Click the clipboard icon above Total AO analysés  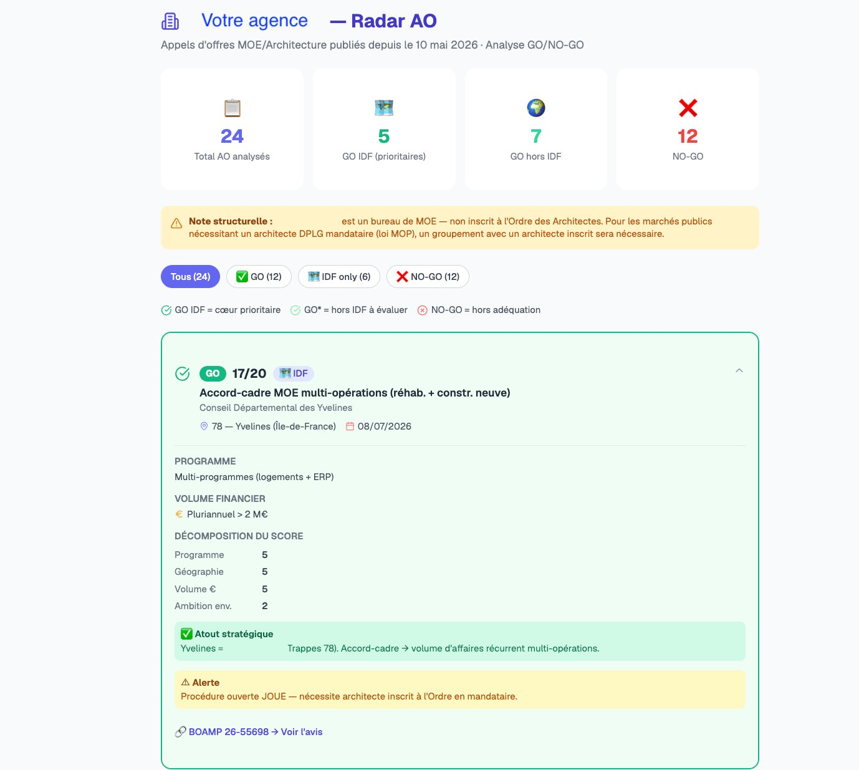click(x=232, y=108)
